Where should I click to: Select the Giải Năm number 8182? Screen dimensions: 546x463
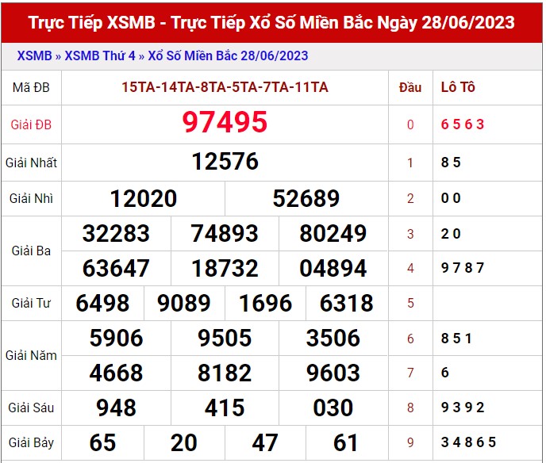(x=225, y=373)
